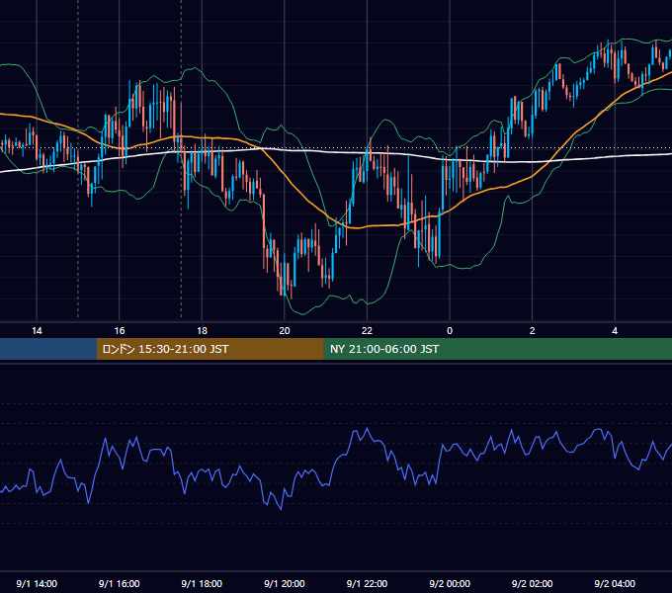Click the 9/1 20:00 indicator axis label
672x593 pixels.
coord(285,583)
